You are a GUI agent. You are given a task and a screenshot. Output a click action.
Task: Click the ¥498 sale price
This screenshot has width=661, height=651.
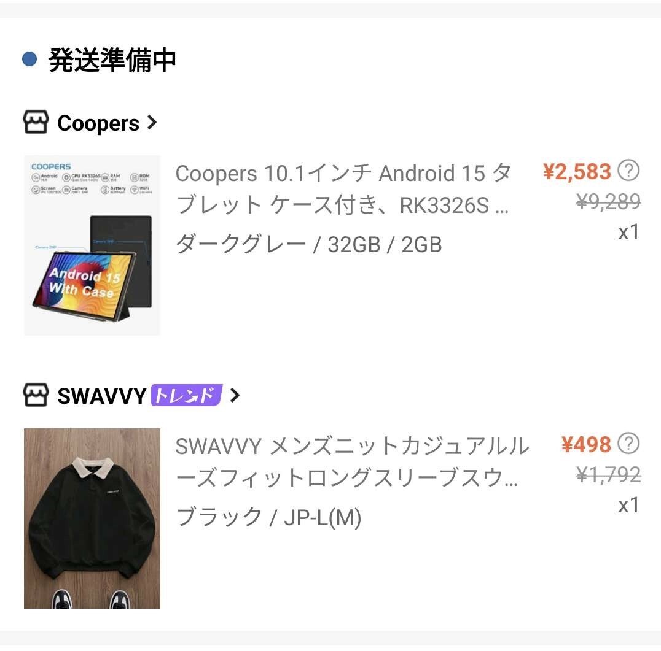coord(586,444)
